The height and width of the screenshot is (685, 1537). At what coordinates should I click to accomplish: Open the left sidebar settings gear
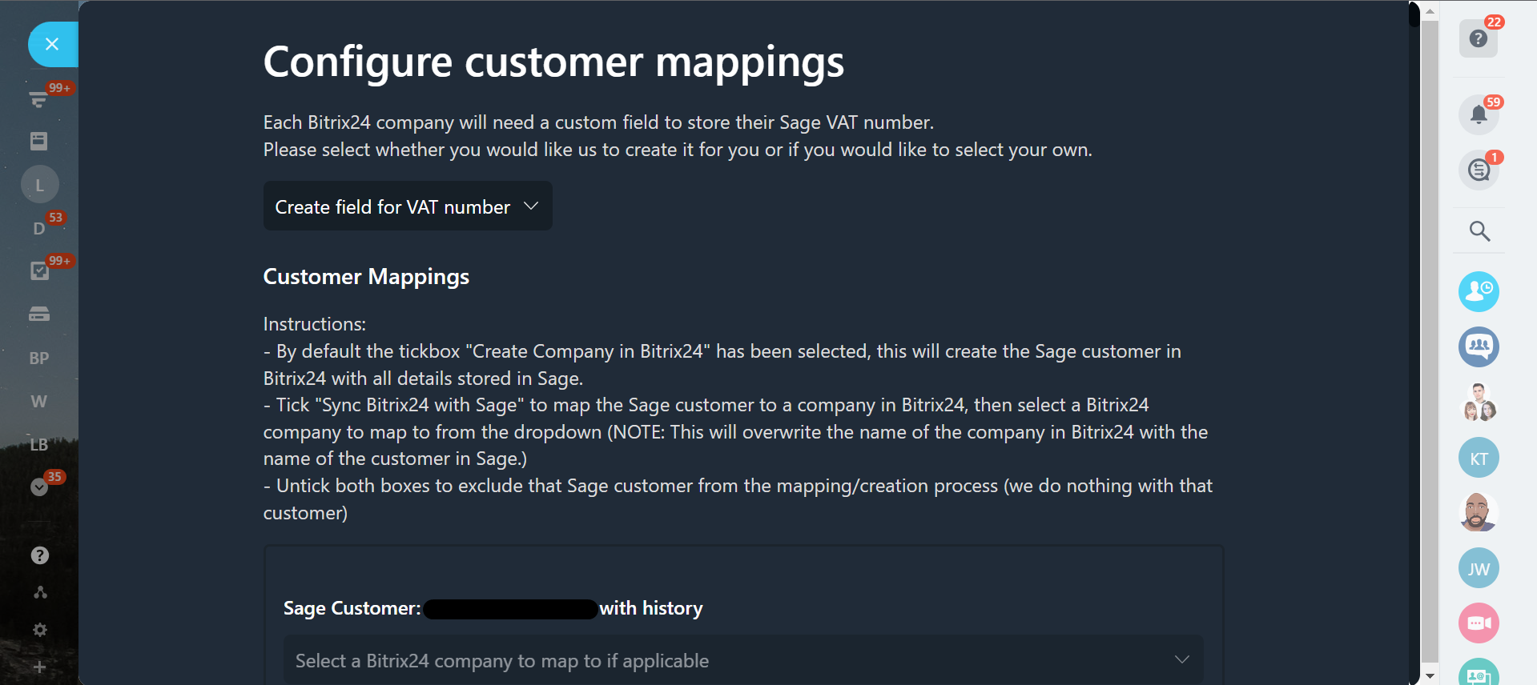click(x=39, y=630)
